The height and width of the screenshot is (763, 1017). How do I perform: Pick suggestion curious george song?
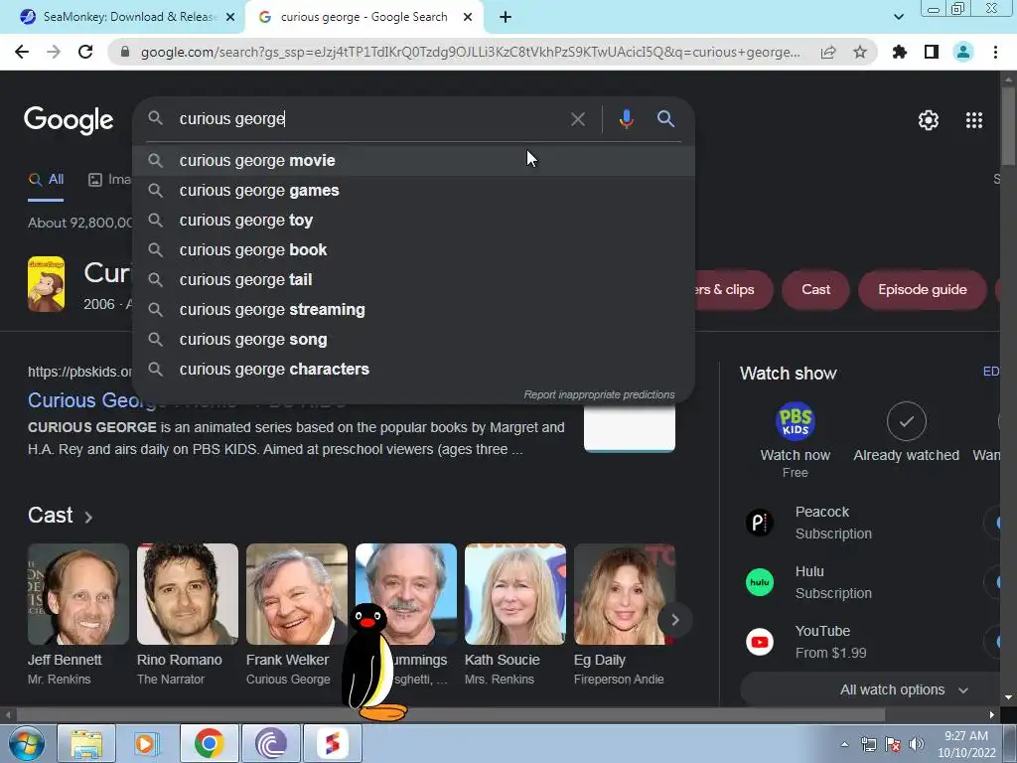pyautogui.click(x=413, y=340)
